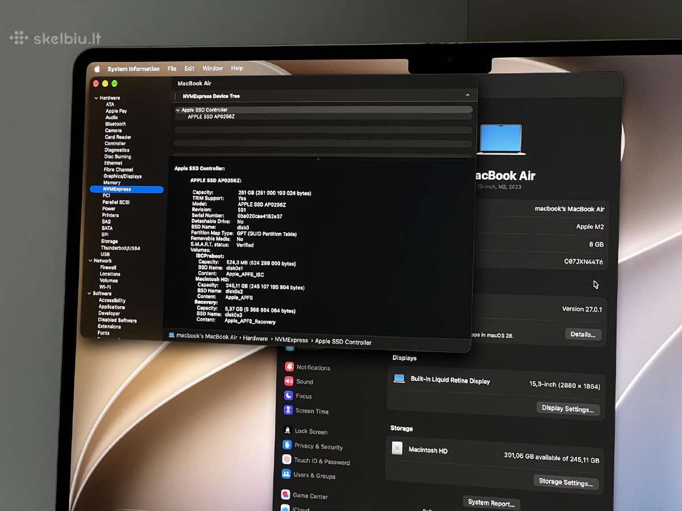Click the serial number C07JXN44T6
The image size is (682, 511).
[584, 262]
